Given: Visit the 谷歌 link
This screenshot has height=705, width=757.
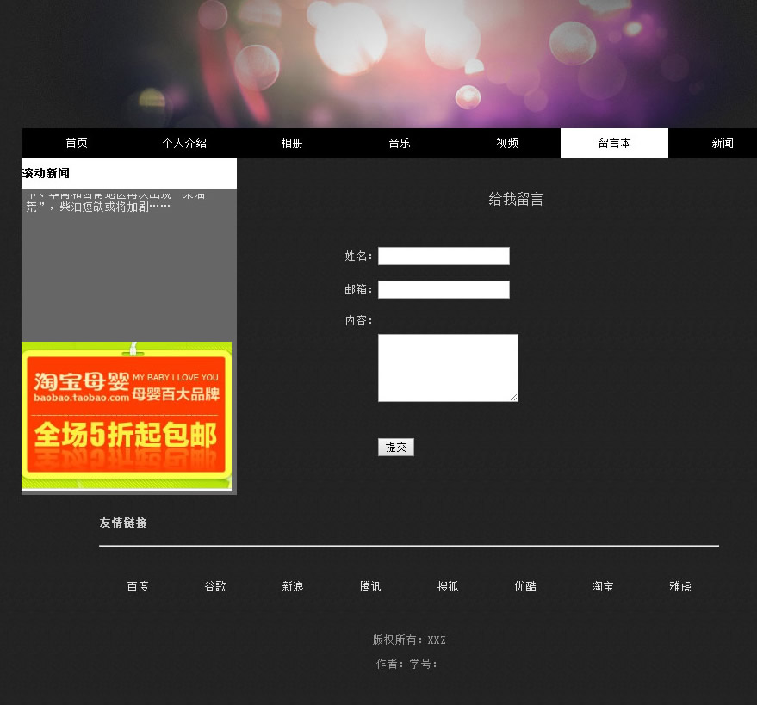Looking at the screenshot, I should point(215,586).
